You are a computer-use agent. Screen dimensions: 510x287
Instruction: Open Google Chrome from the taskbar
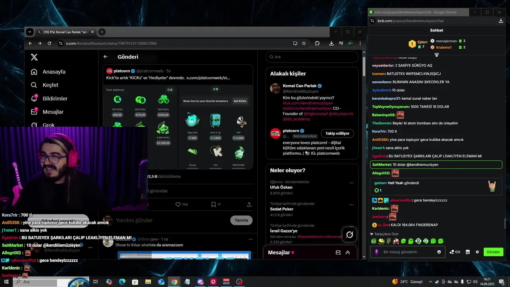tap(174, 282)
